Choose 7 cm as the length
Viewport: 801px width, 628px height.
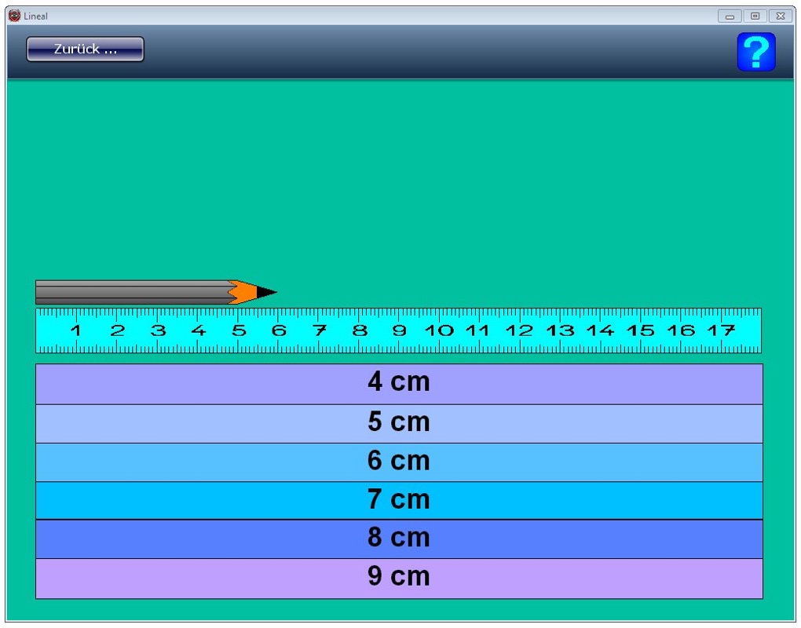[x=399, y=500]
